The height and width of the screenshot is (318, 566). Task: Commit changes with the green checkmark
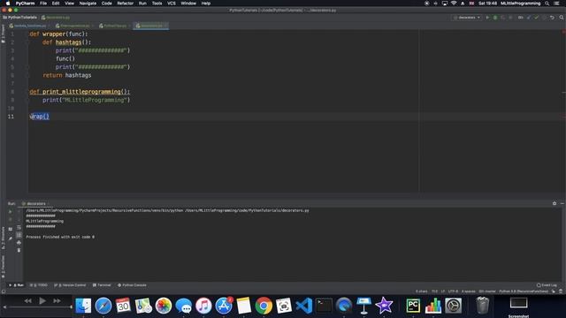pyautogui.click(x=537, y=18)
